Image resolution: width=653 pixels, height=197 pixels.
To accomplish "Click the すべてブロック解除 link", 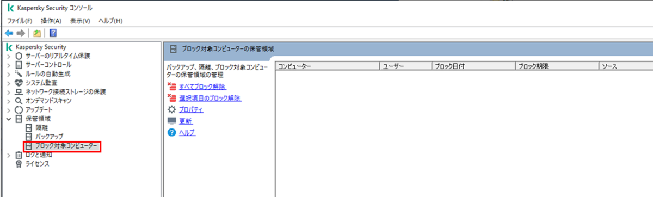I will [202, 87].
